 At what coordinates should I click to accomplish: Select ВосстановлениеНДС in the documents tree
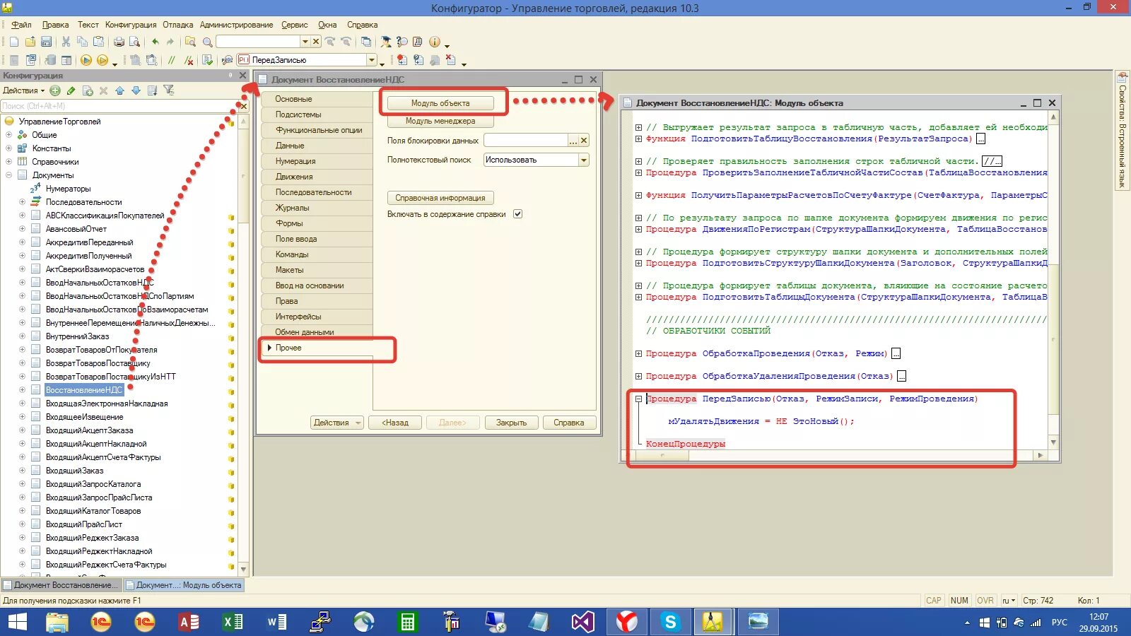(x=84, y=390)
